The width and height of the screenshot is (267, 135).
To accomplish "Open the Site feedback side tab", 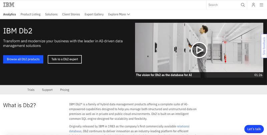I will [264, 46].
